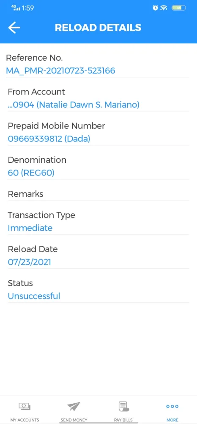
Task: Tap denomination value 60 (REG60)
Action: pyautogui.click(x=31, y=173)
